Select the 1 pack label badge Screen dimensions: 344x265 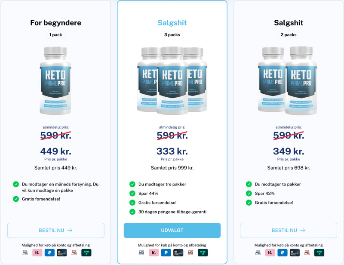click(56, 35)
